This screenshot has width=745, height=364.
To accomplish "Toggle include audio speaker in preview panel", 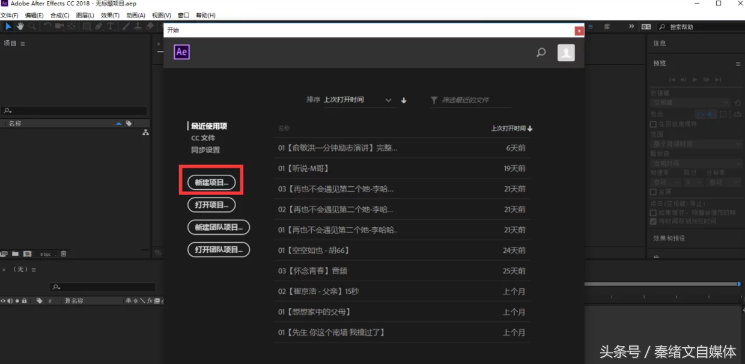I will (711, 114).
